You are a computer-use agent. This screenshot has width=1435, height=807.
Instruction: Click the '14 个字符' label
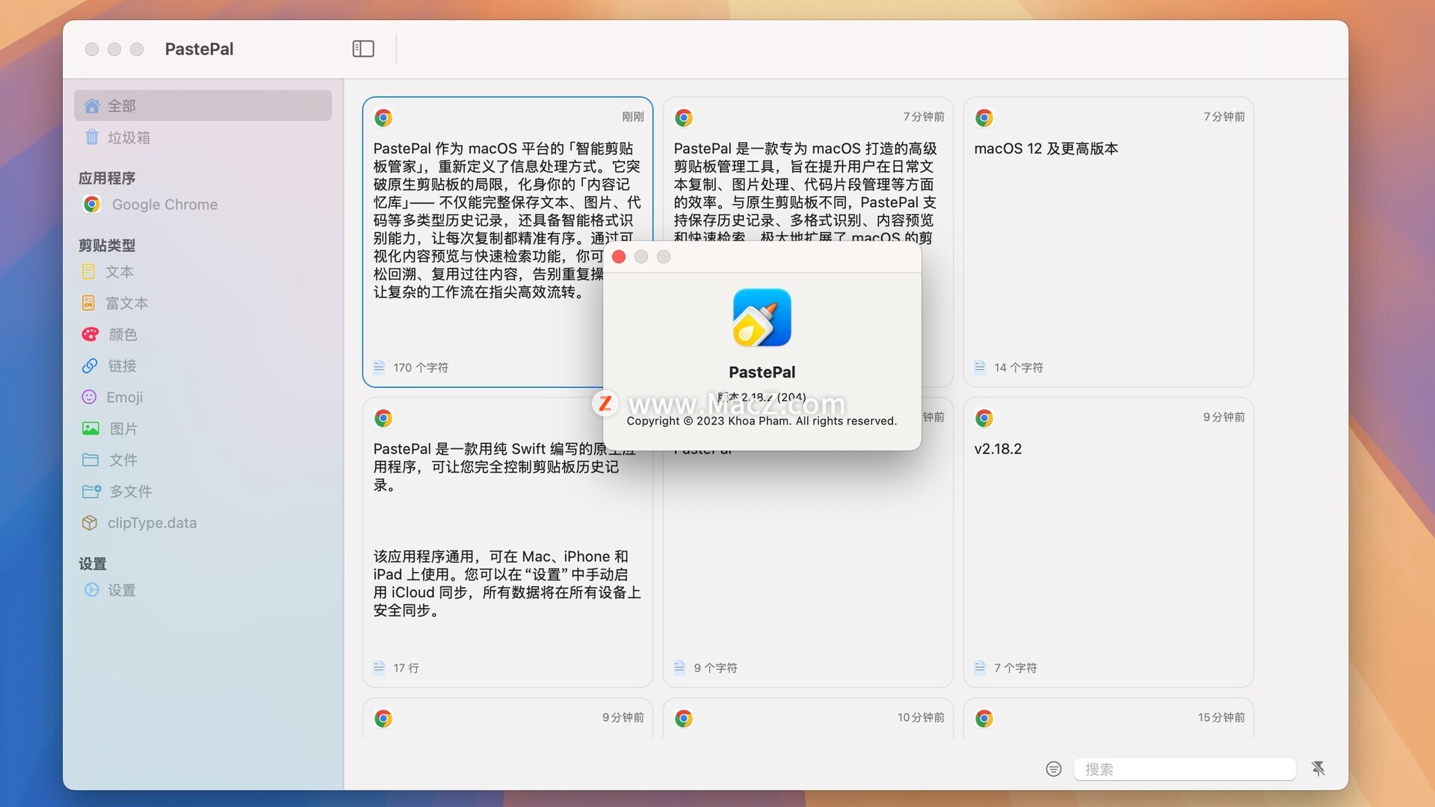click(1019, 368)
